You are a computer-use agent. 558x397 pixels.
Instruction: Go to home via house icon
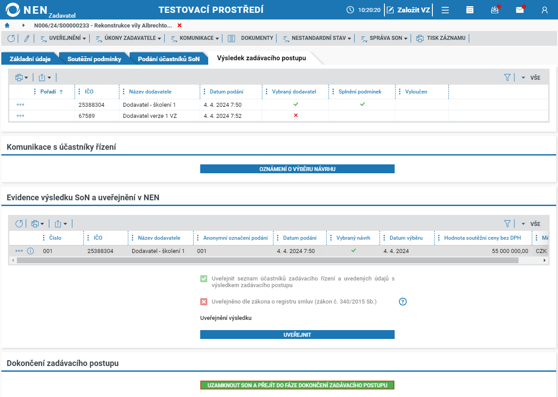(x=7, y=25)
